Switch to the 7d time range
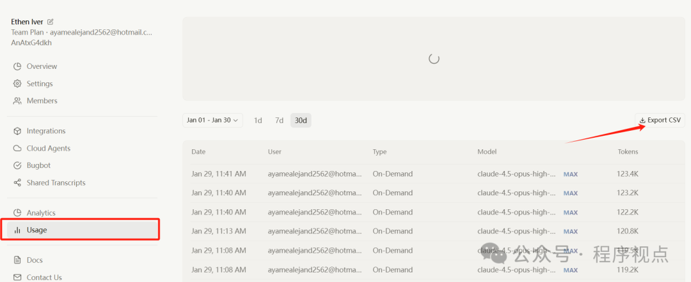691x282 pixels. [x=279, y=120]
